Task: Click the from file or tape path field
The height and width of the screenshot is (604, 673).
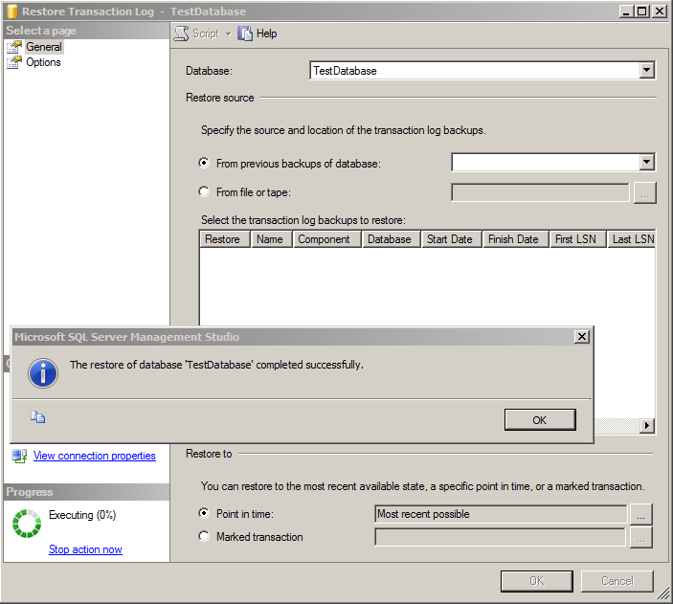Action: pyautogui.click(x=540, y=192)
